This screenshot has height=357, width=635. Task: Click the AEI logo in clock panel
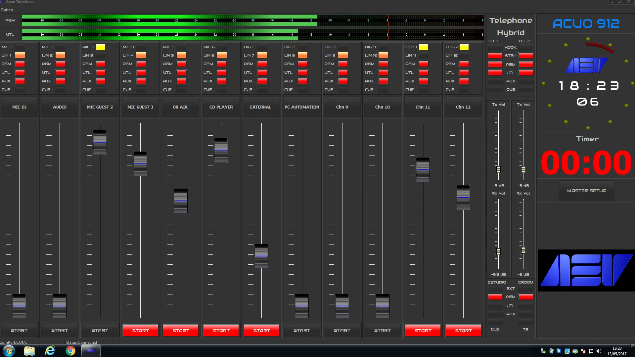point(586,65)
